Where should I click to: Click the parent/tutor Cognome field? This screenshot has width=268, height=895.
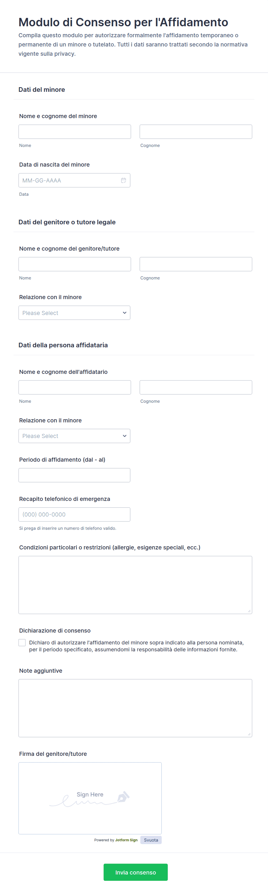pos(196,264)
